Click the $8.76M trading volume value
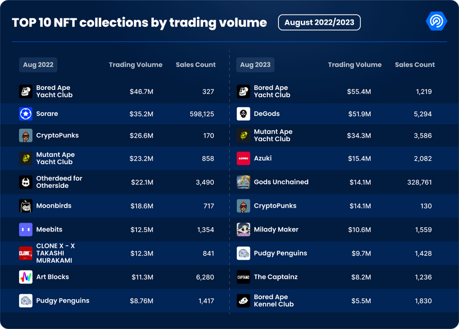The height and width of the screenshot is (329, 459). [x=142, y=301]
